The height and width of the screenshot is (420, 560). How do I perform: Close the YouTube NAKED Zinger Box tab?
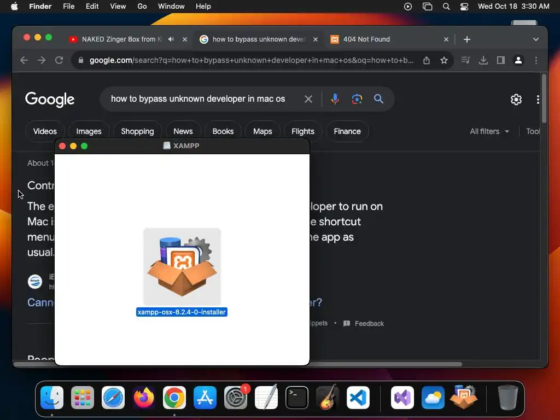click(x=185, y=39)
